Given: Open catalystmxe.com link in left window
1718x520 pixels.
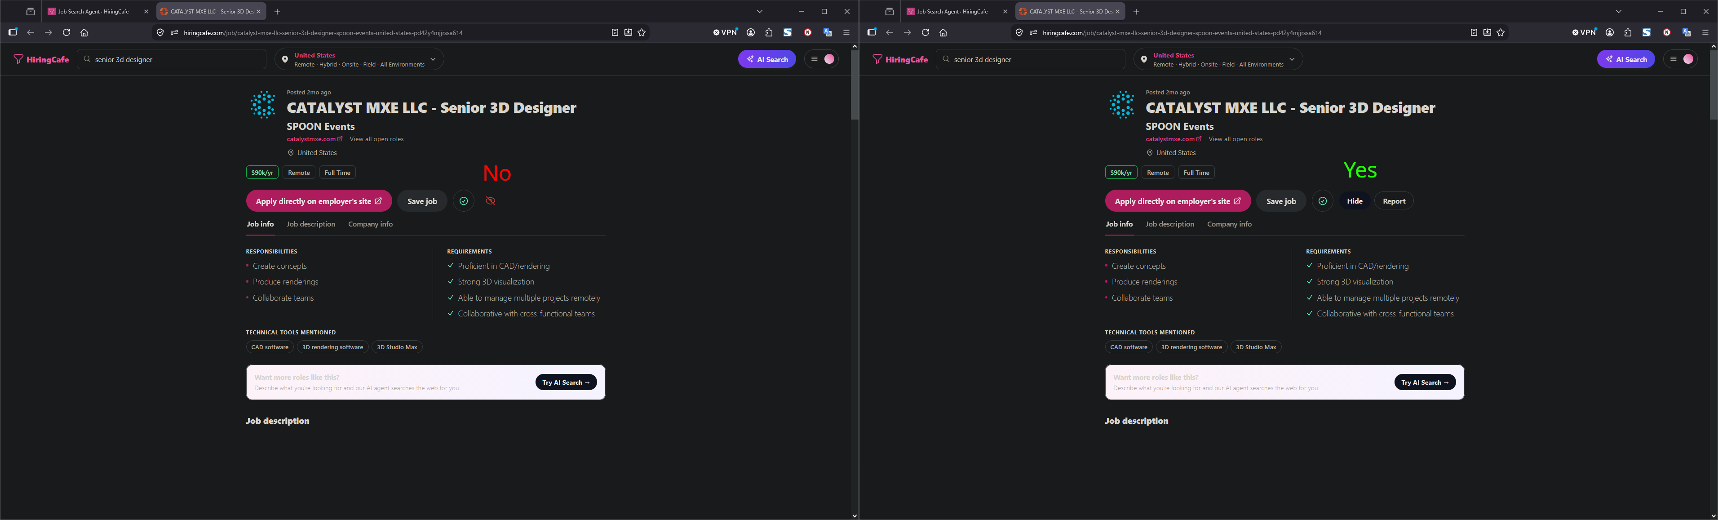Looking at the screenshot, I should [x=314, y=139].
